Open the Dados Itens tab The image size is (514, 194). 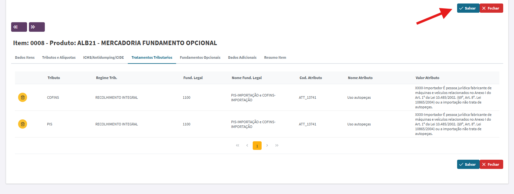tap(25, 57)
